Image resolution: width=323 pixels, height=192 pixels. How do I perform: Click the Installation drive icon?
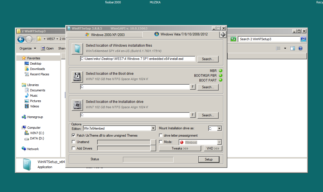[x=77, y=105]
